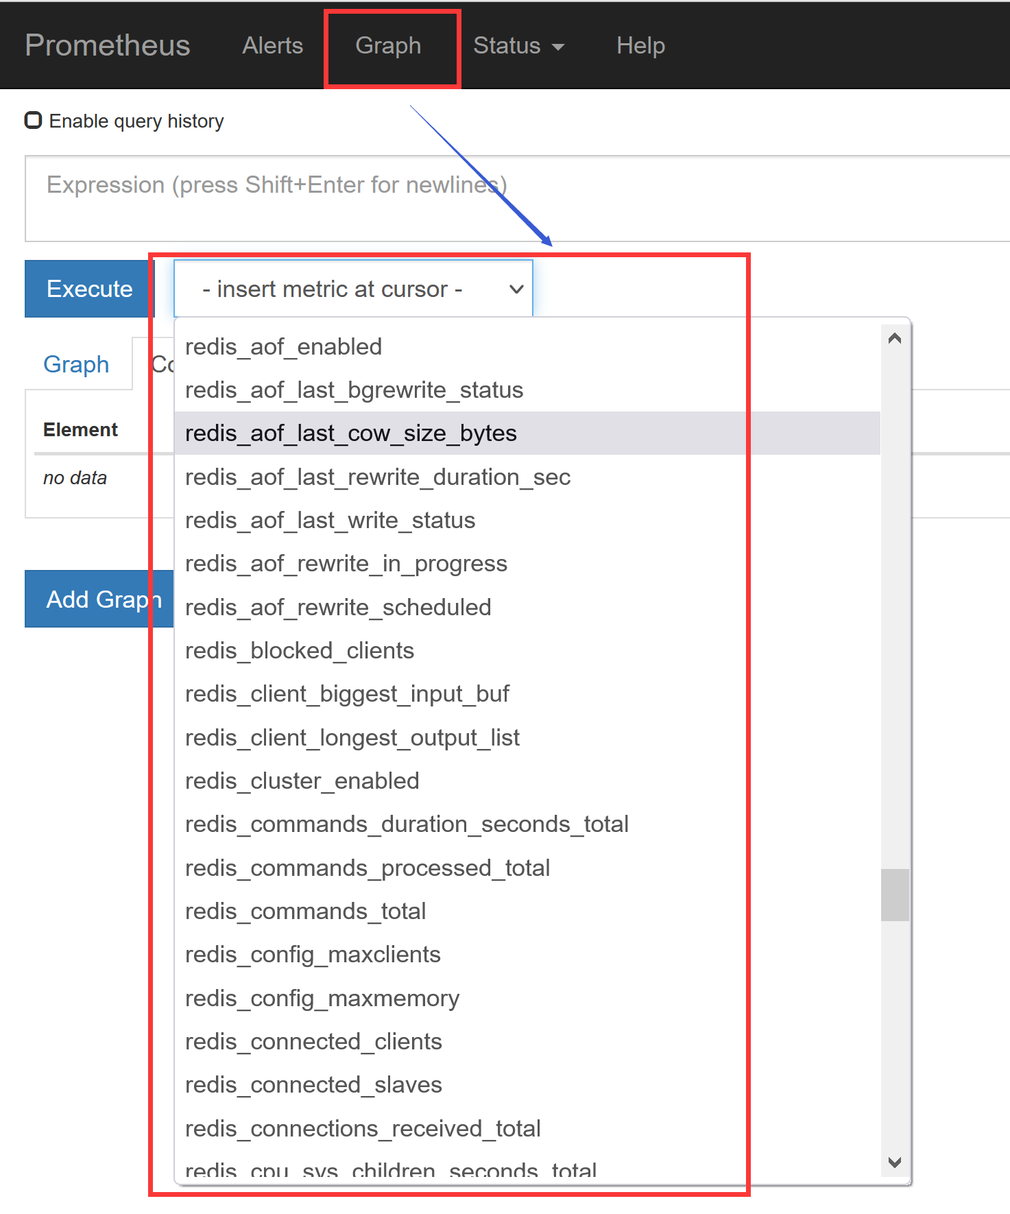Pick redis_aof_last_rewrite_duration_sec

527,477
